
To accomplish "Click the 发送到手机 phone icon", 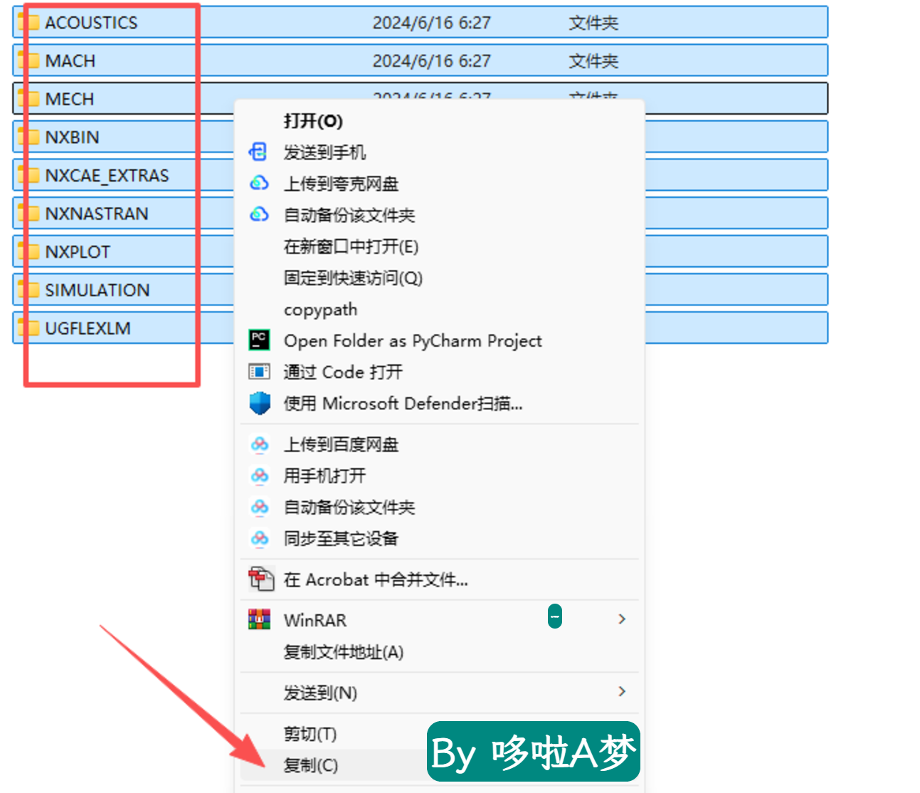I will [258, 152].
